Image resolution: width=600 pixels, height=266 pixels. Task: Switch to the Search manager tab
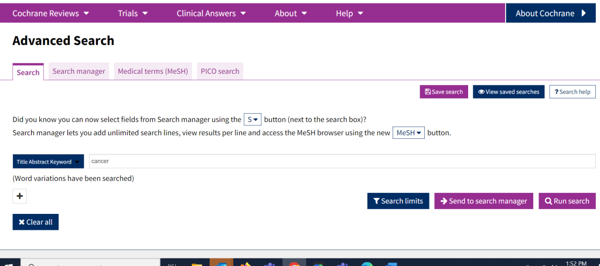pyautogui.click(x=79, y=71)
